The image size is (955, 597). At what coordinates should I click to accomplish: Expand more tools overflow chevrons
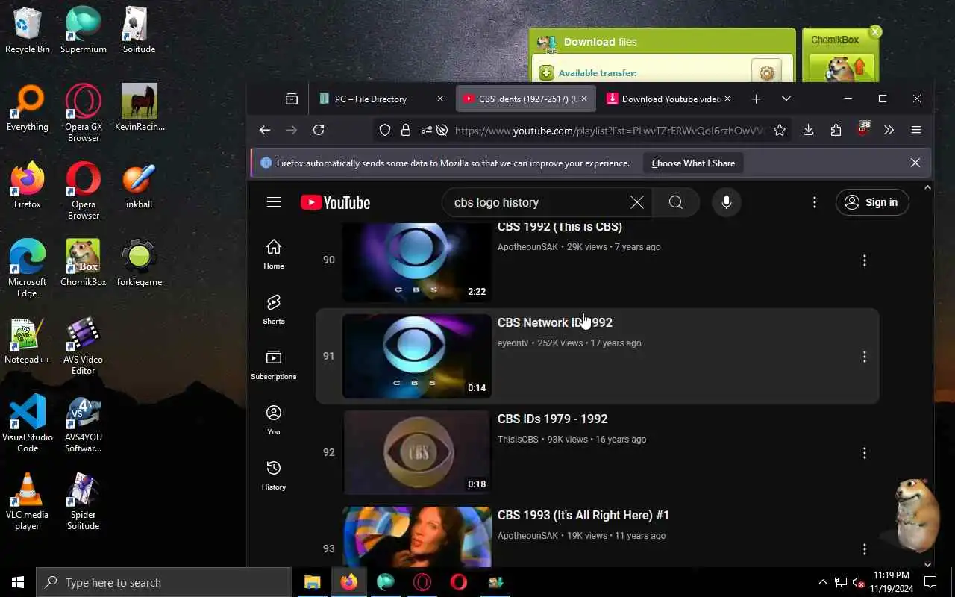(x=889, y=130)
